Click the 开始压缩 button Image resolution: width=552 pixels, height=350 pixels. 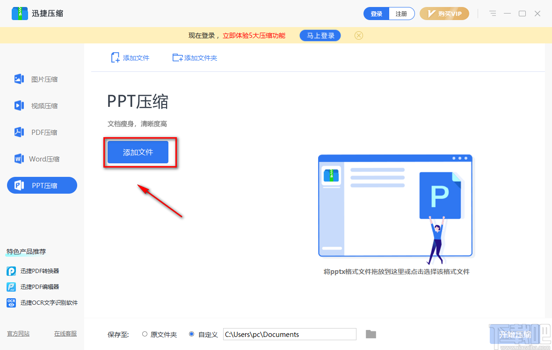pyautogui.click(x=515, y=335)
